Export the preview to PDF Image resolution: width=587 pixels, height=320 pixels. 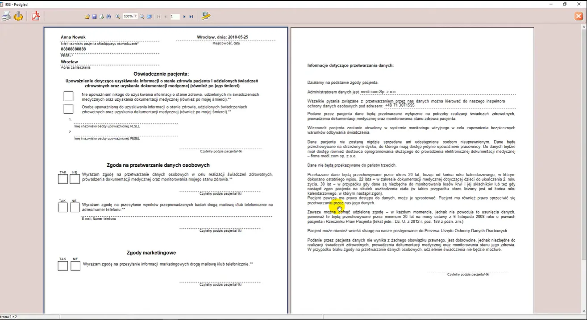pyautogui.click(x=36, y=16)
